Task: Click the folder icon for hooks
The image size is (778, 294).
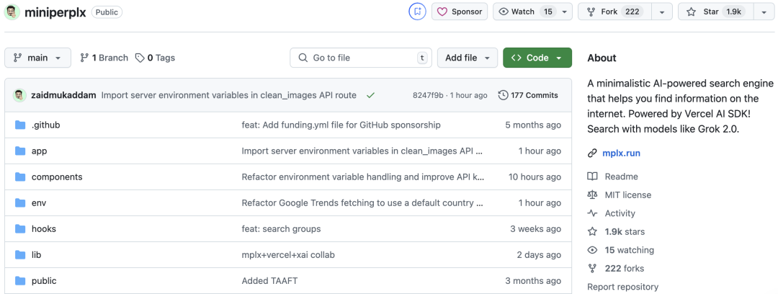Action: [20, 229]
